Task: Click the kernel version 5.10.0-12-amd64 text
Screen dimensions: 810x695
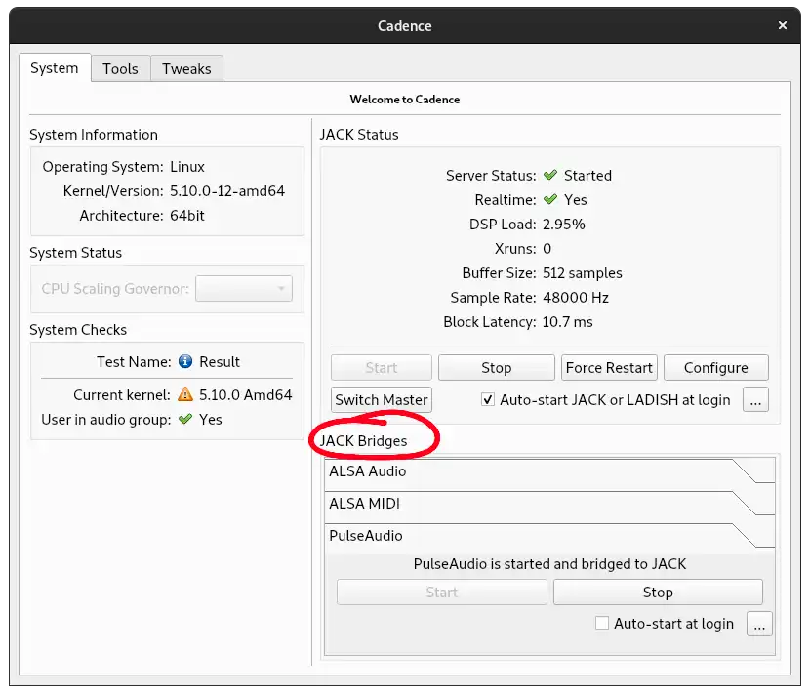Action: point(227,190)
